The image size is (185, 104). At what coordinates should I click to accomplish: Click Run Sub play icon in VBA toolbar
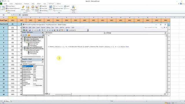47,30
